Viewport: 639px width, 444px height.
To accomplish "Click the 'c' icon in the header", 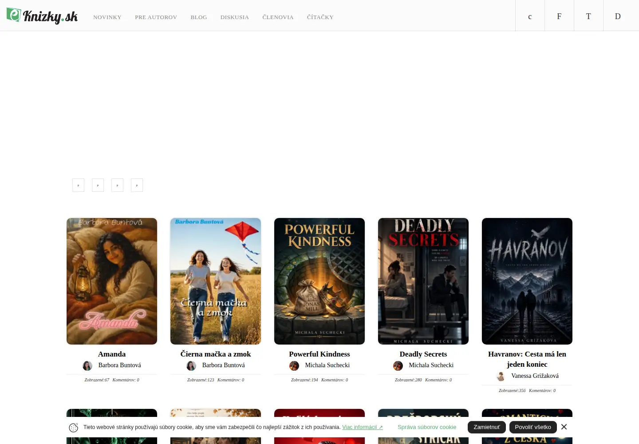I will point(530,16).
